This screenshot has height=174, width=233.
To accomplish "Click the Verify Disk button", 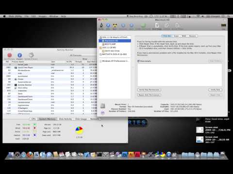I will point(215,90).
